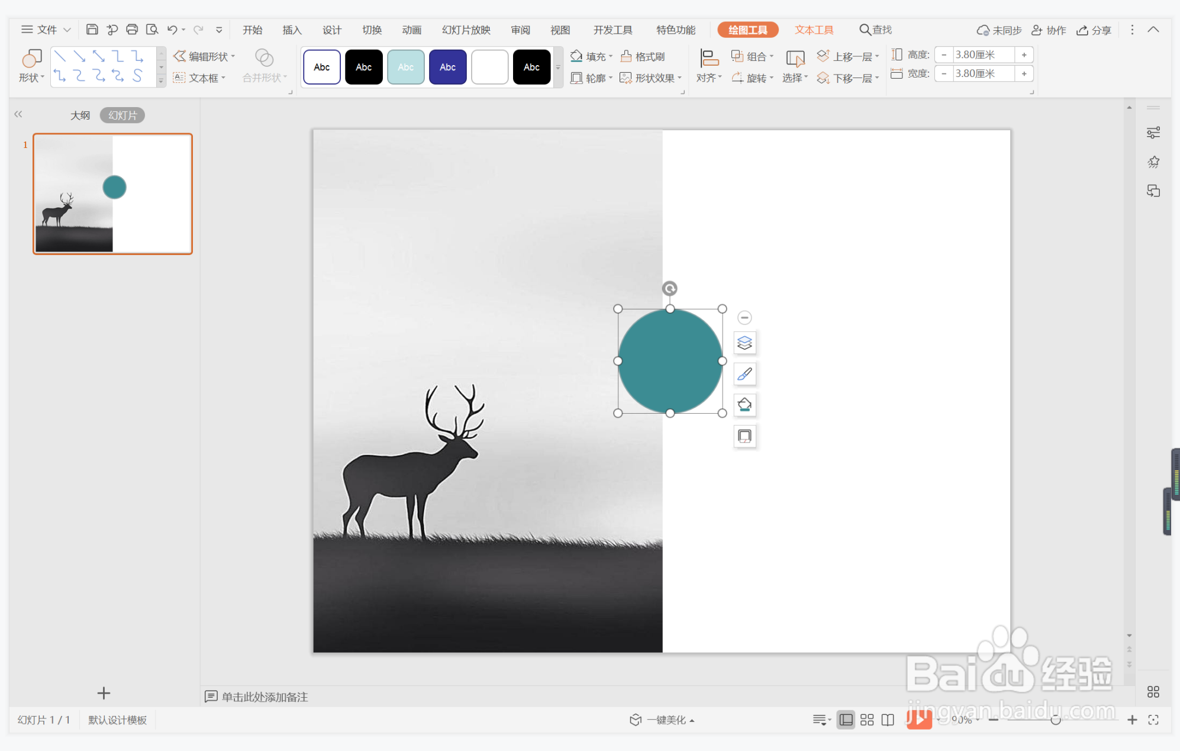The width and height of the screenshot is (1180, 751).
Task: Click the 一键美化 button in status bar
Action: (x=662, y=720)
